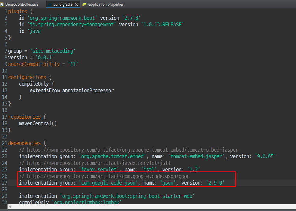The image size is (296, 211).
Task: Click the plugins keyword on line 1
Action: pos(17,11)
